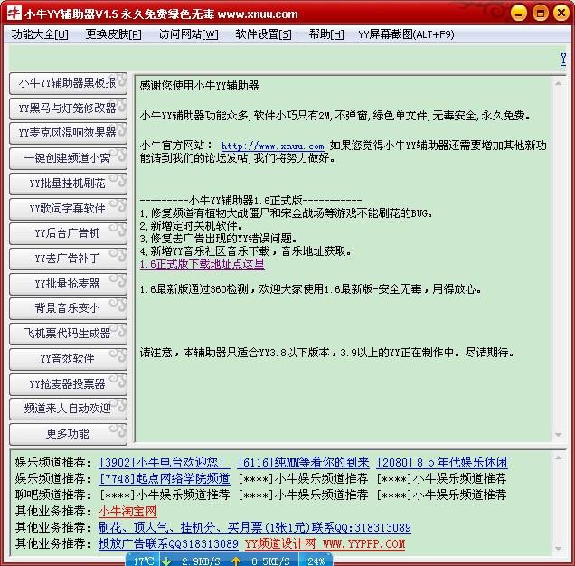Open YY批量抢麦器
This screenshot has width=575, height=566.
coord(68,284)
